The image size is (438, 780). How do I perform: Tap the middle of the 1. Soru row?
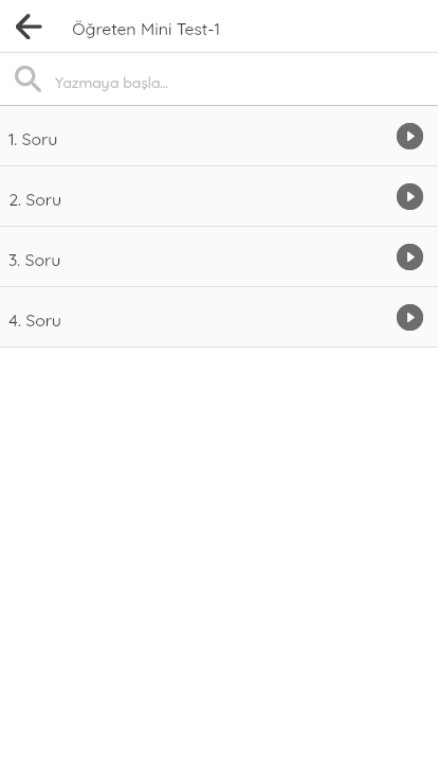(x=219, y=136)
